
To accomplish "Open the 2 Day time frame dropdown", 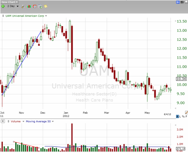I will tap(13, 6).
